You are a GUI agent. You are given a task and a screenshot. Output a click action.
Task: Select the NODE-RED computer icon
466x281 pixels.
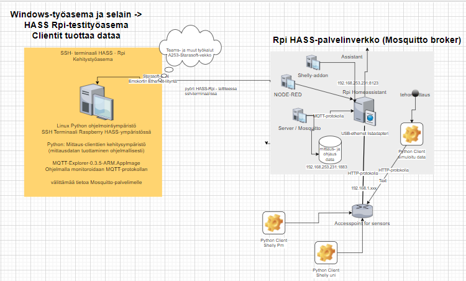[288, 82]
